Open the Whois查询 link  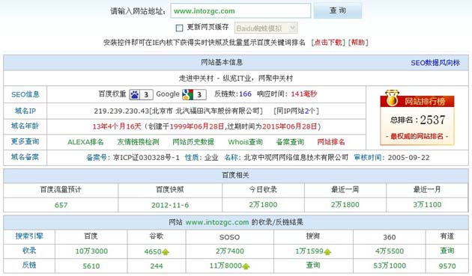245,142
